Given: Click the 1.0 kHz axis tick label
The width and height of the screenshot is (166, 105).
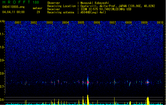Looking at the screenshot, I should coord(2,47).
